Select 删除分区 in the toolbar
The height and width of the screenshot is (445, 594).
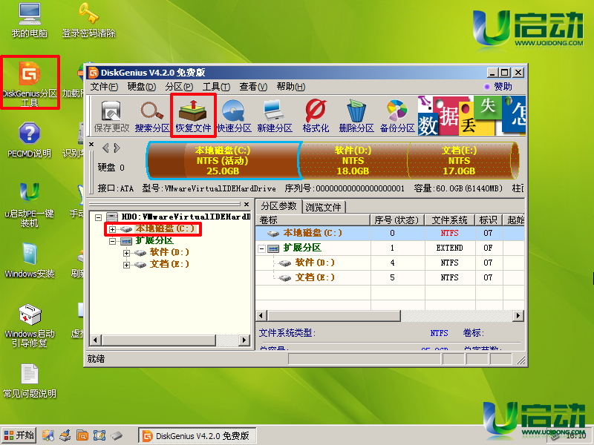[356, 116]
